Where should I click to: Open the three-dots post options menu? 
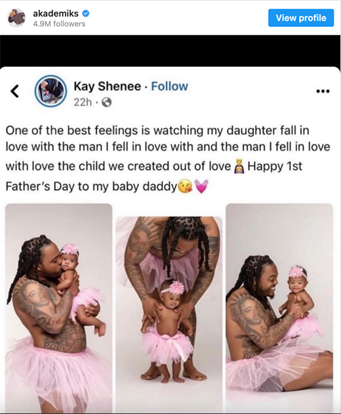pos(323,91)
